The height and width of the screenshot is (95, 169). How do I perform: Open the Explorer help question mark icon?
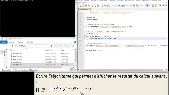click(x=75, y=42)
